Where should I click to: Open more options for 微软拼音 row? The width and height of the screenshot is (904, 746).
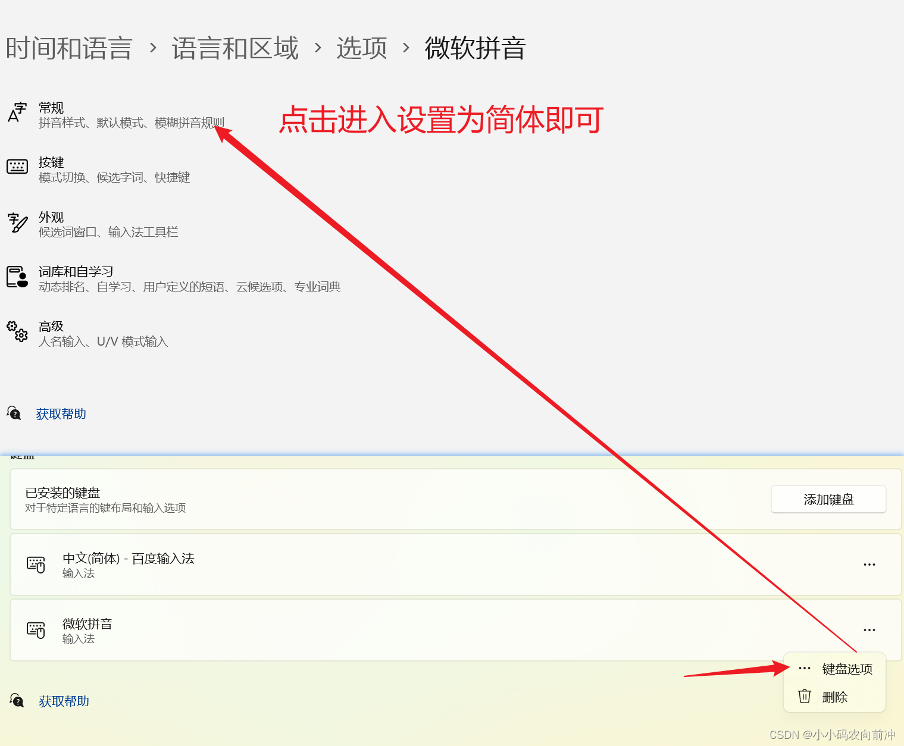[x=869, y=630]
